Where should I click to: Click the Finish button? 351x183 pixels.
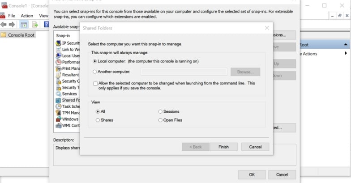223,147
